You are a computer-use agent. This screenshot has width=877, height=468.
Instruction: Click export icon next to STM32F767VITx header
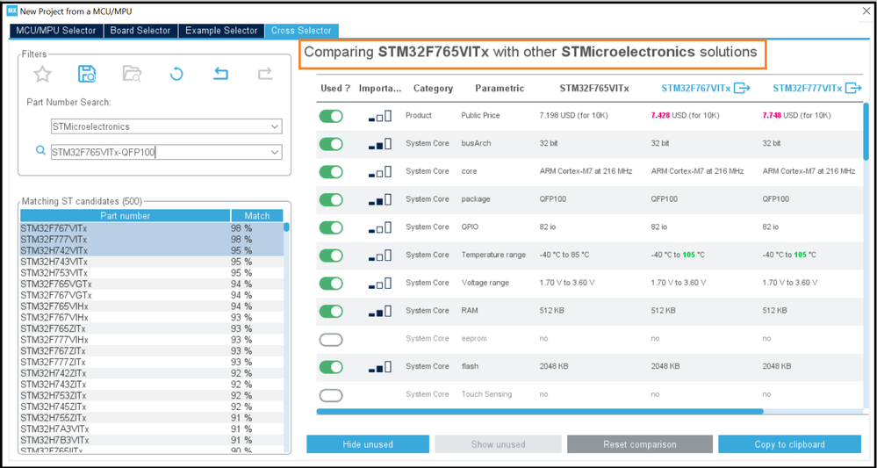point(742,88)
